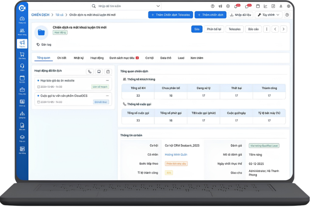Screen dimensions: 311x207
Task: Click the phone call icon in Hoạt động đã lên lịch
Action: pos(90,72)
